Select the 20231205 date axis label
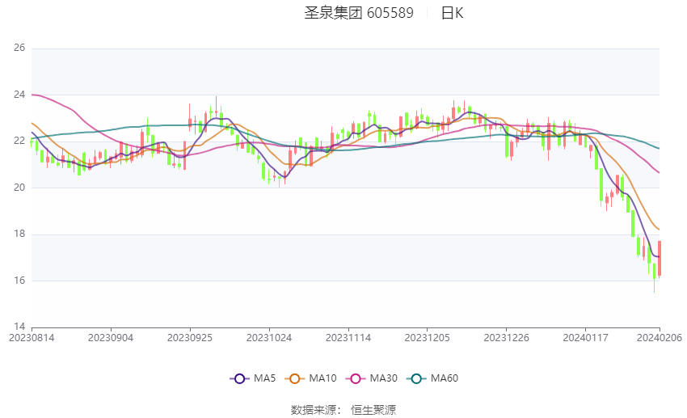The image size is (687, 418). pos(428,338)
